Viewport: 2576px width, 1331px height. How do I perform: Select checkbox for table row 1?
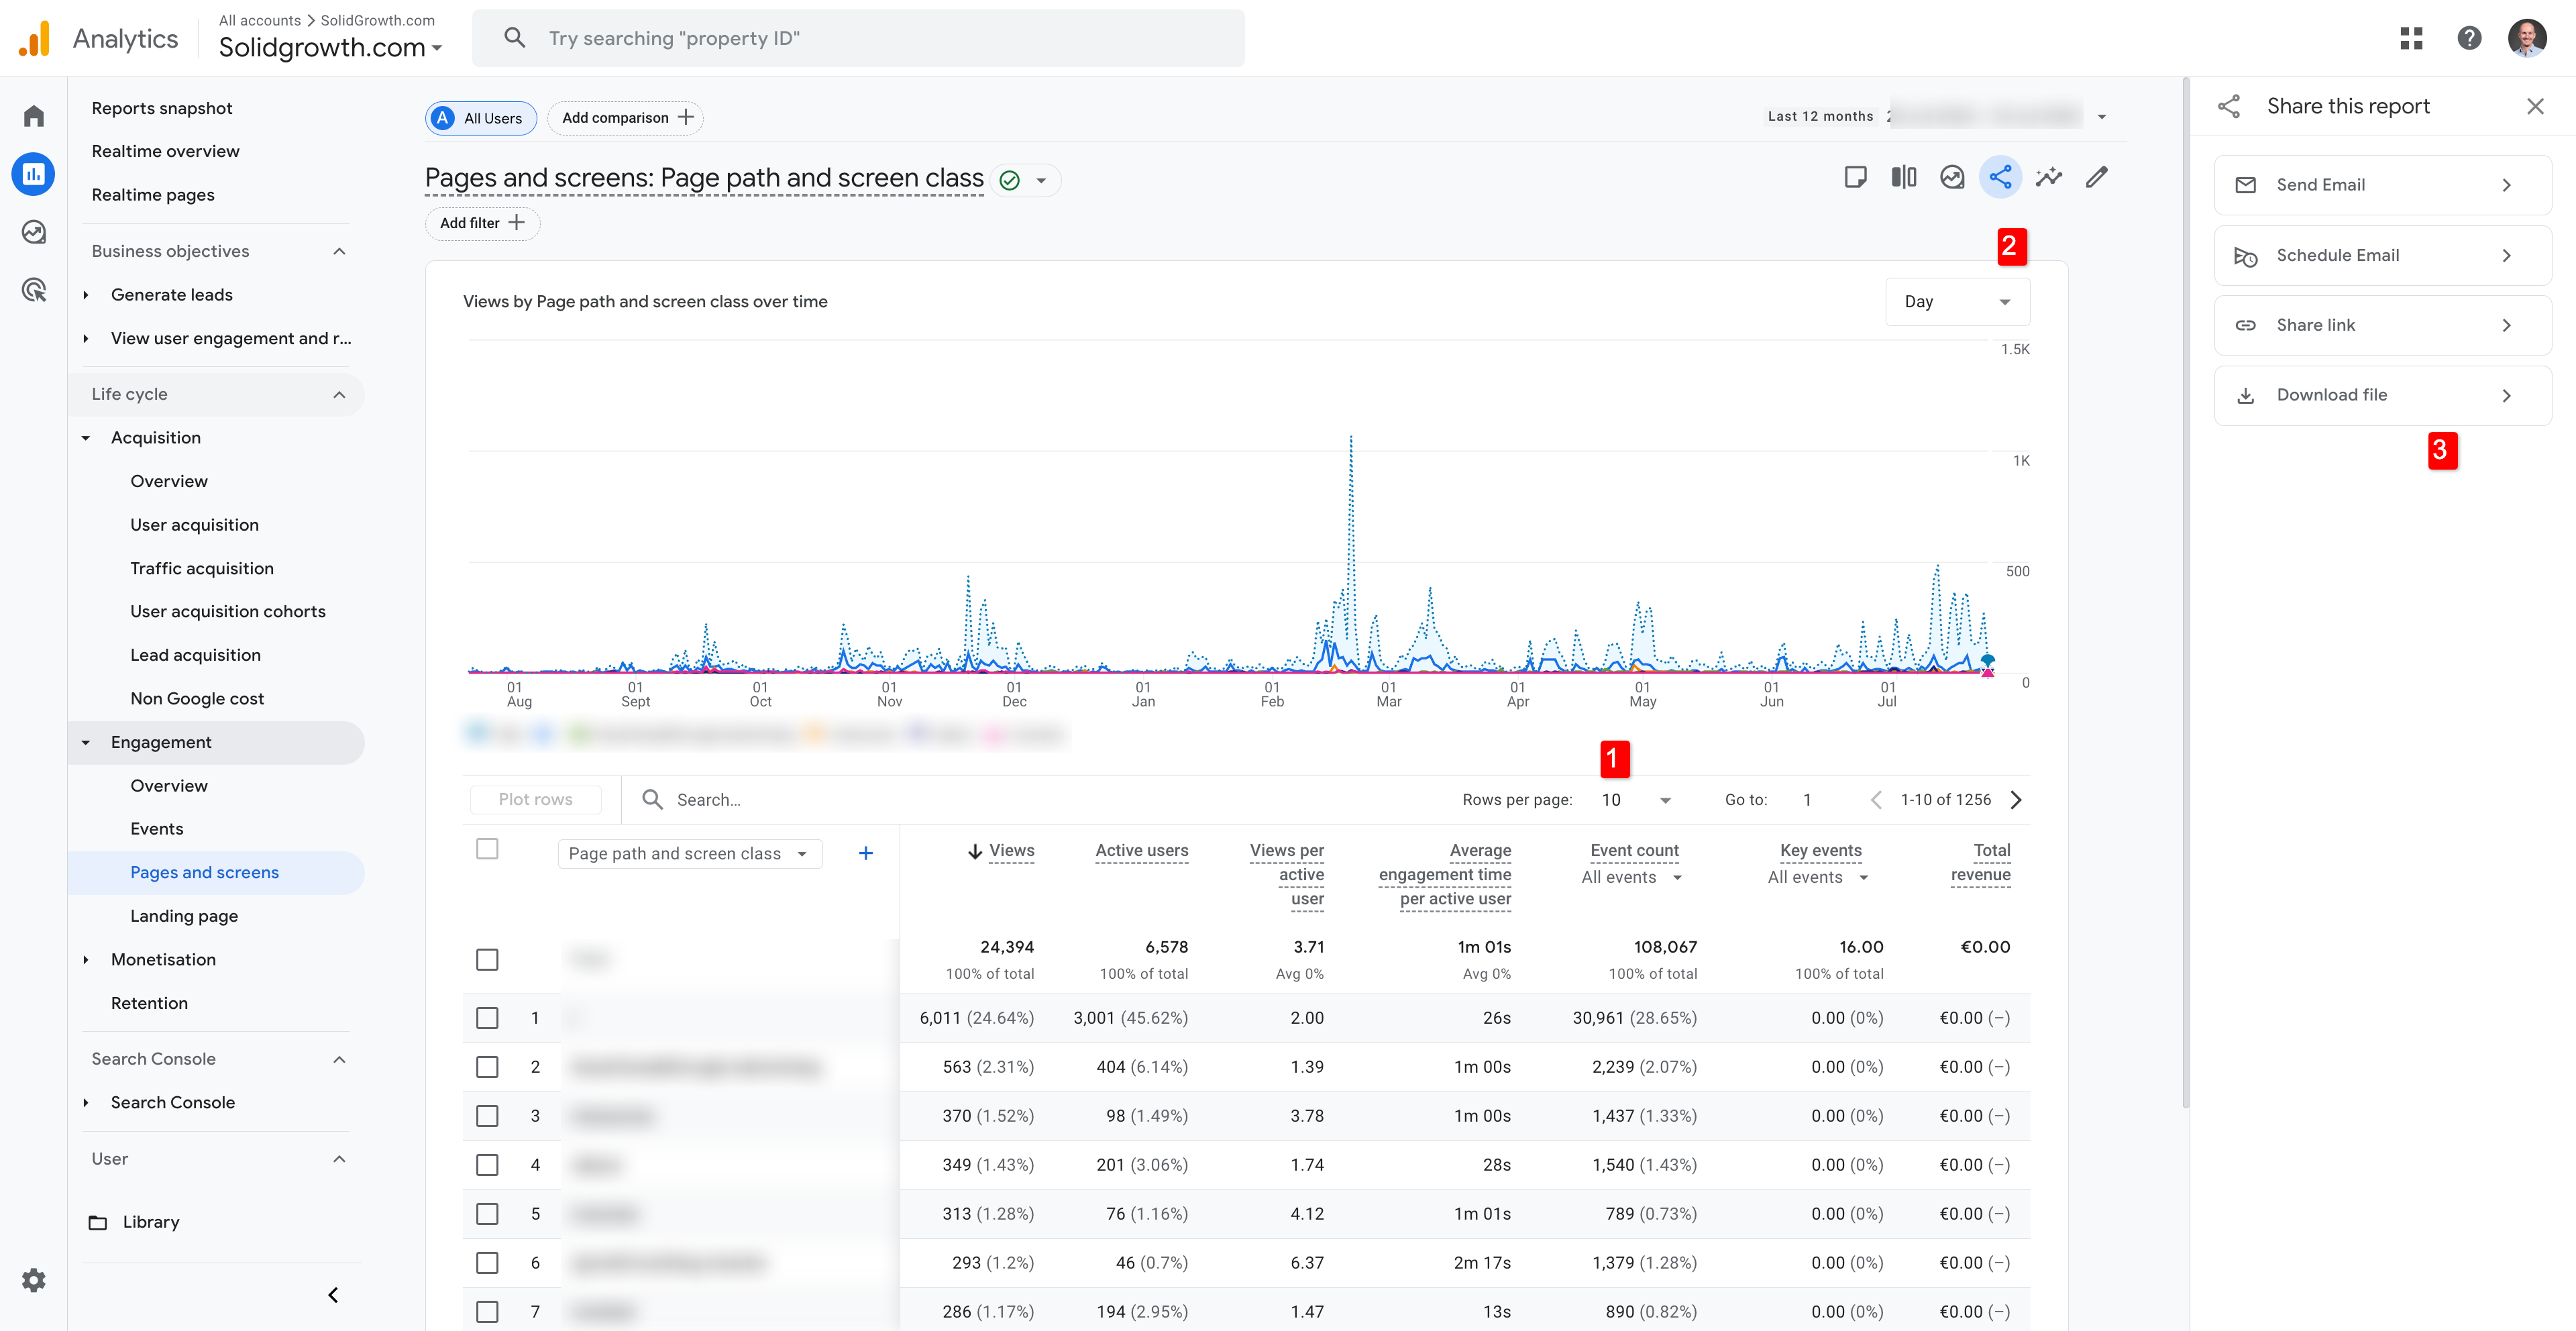487,1018
